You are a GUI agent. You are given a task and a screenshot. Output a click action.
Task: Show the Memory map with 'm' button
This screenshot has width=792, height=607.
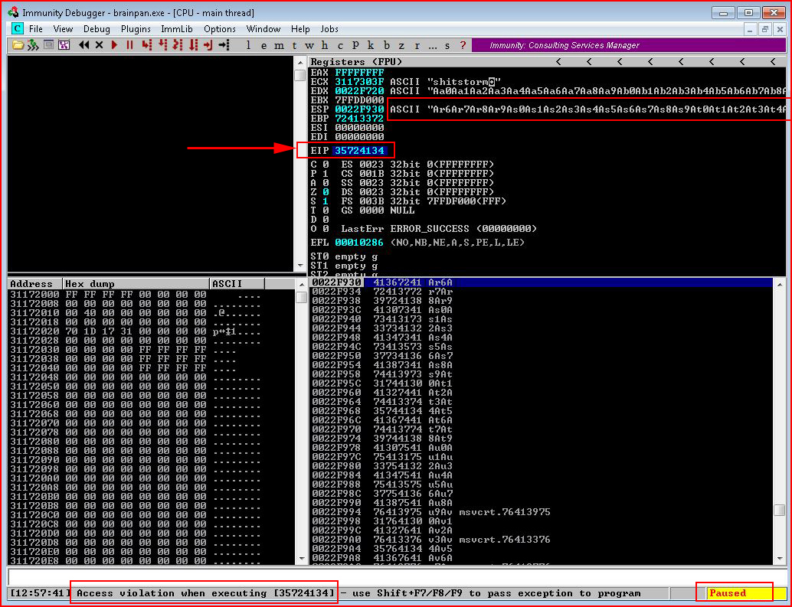click(x=279, y=45)
